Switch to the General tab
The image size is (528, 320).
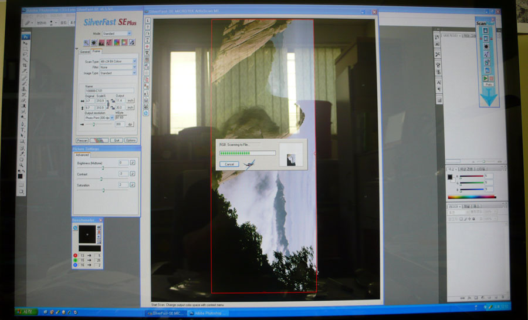tap(85, 52)
